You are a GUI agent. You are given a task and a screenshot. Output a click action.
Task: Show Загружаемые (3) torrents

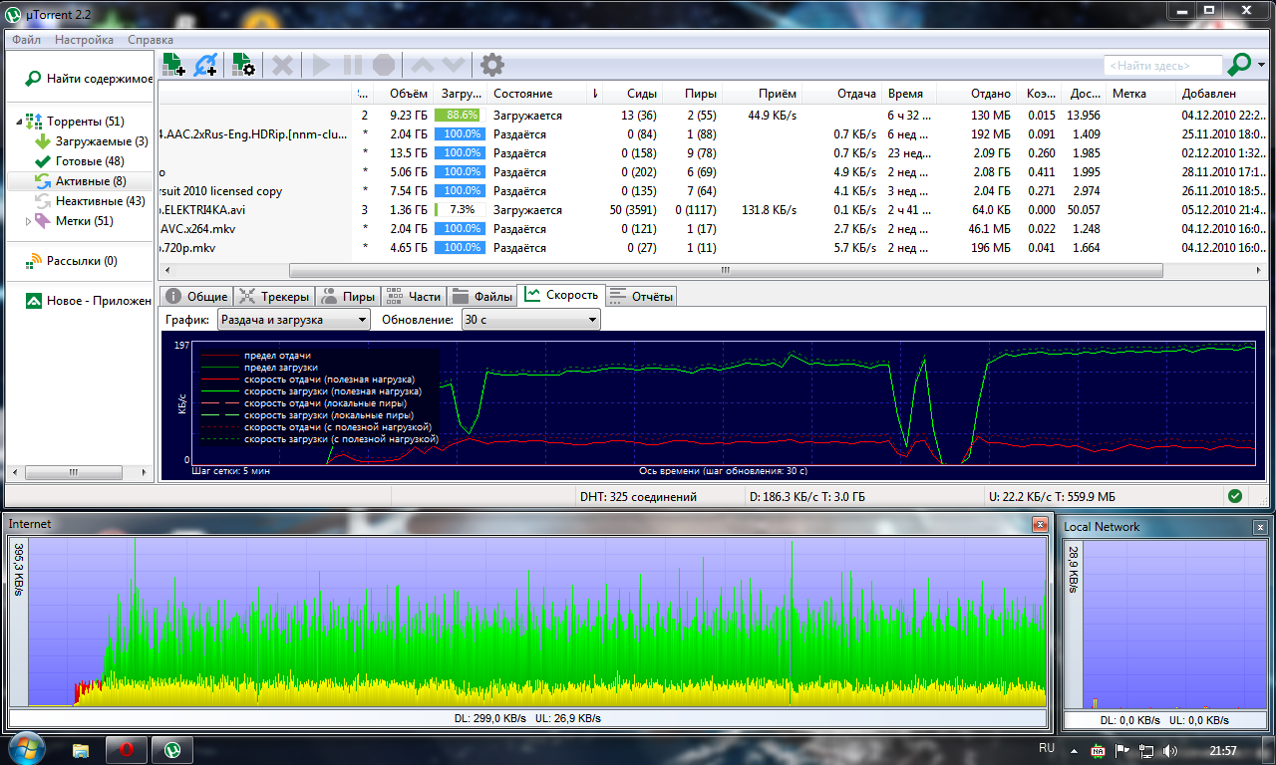pyautogui.click(x=101, y=141)
